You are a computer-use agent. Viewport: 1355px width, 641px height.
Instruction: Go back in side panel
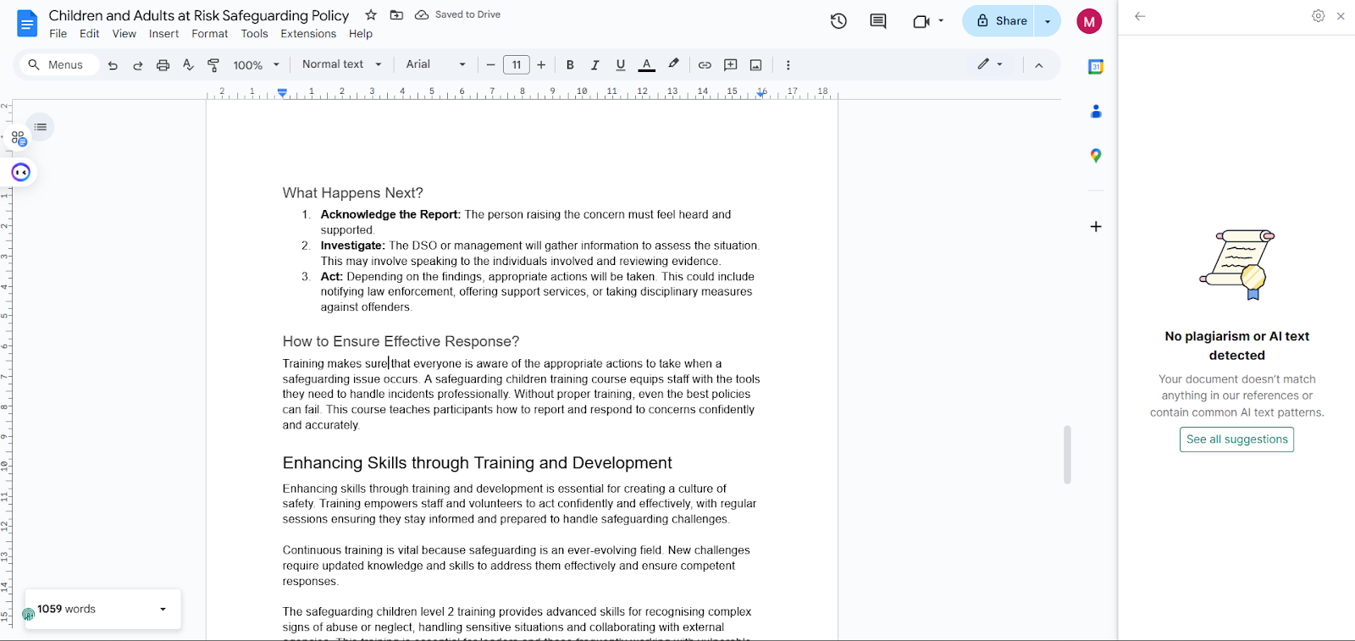click(x=1140, y=16)
